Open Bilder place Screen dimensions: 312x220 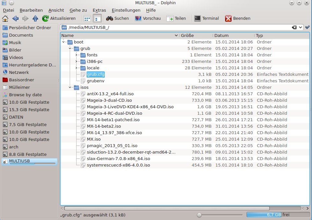(30, 50)
